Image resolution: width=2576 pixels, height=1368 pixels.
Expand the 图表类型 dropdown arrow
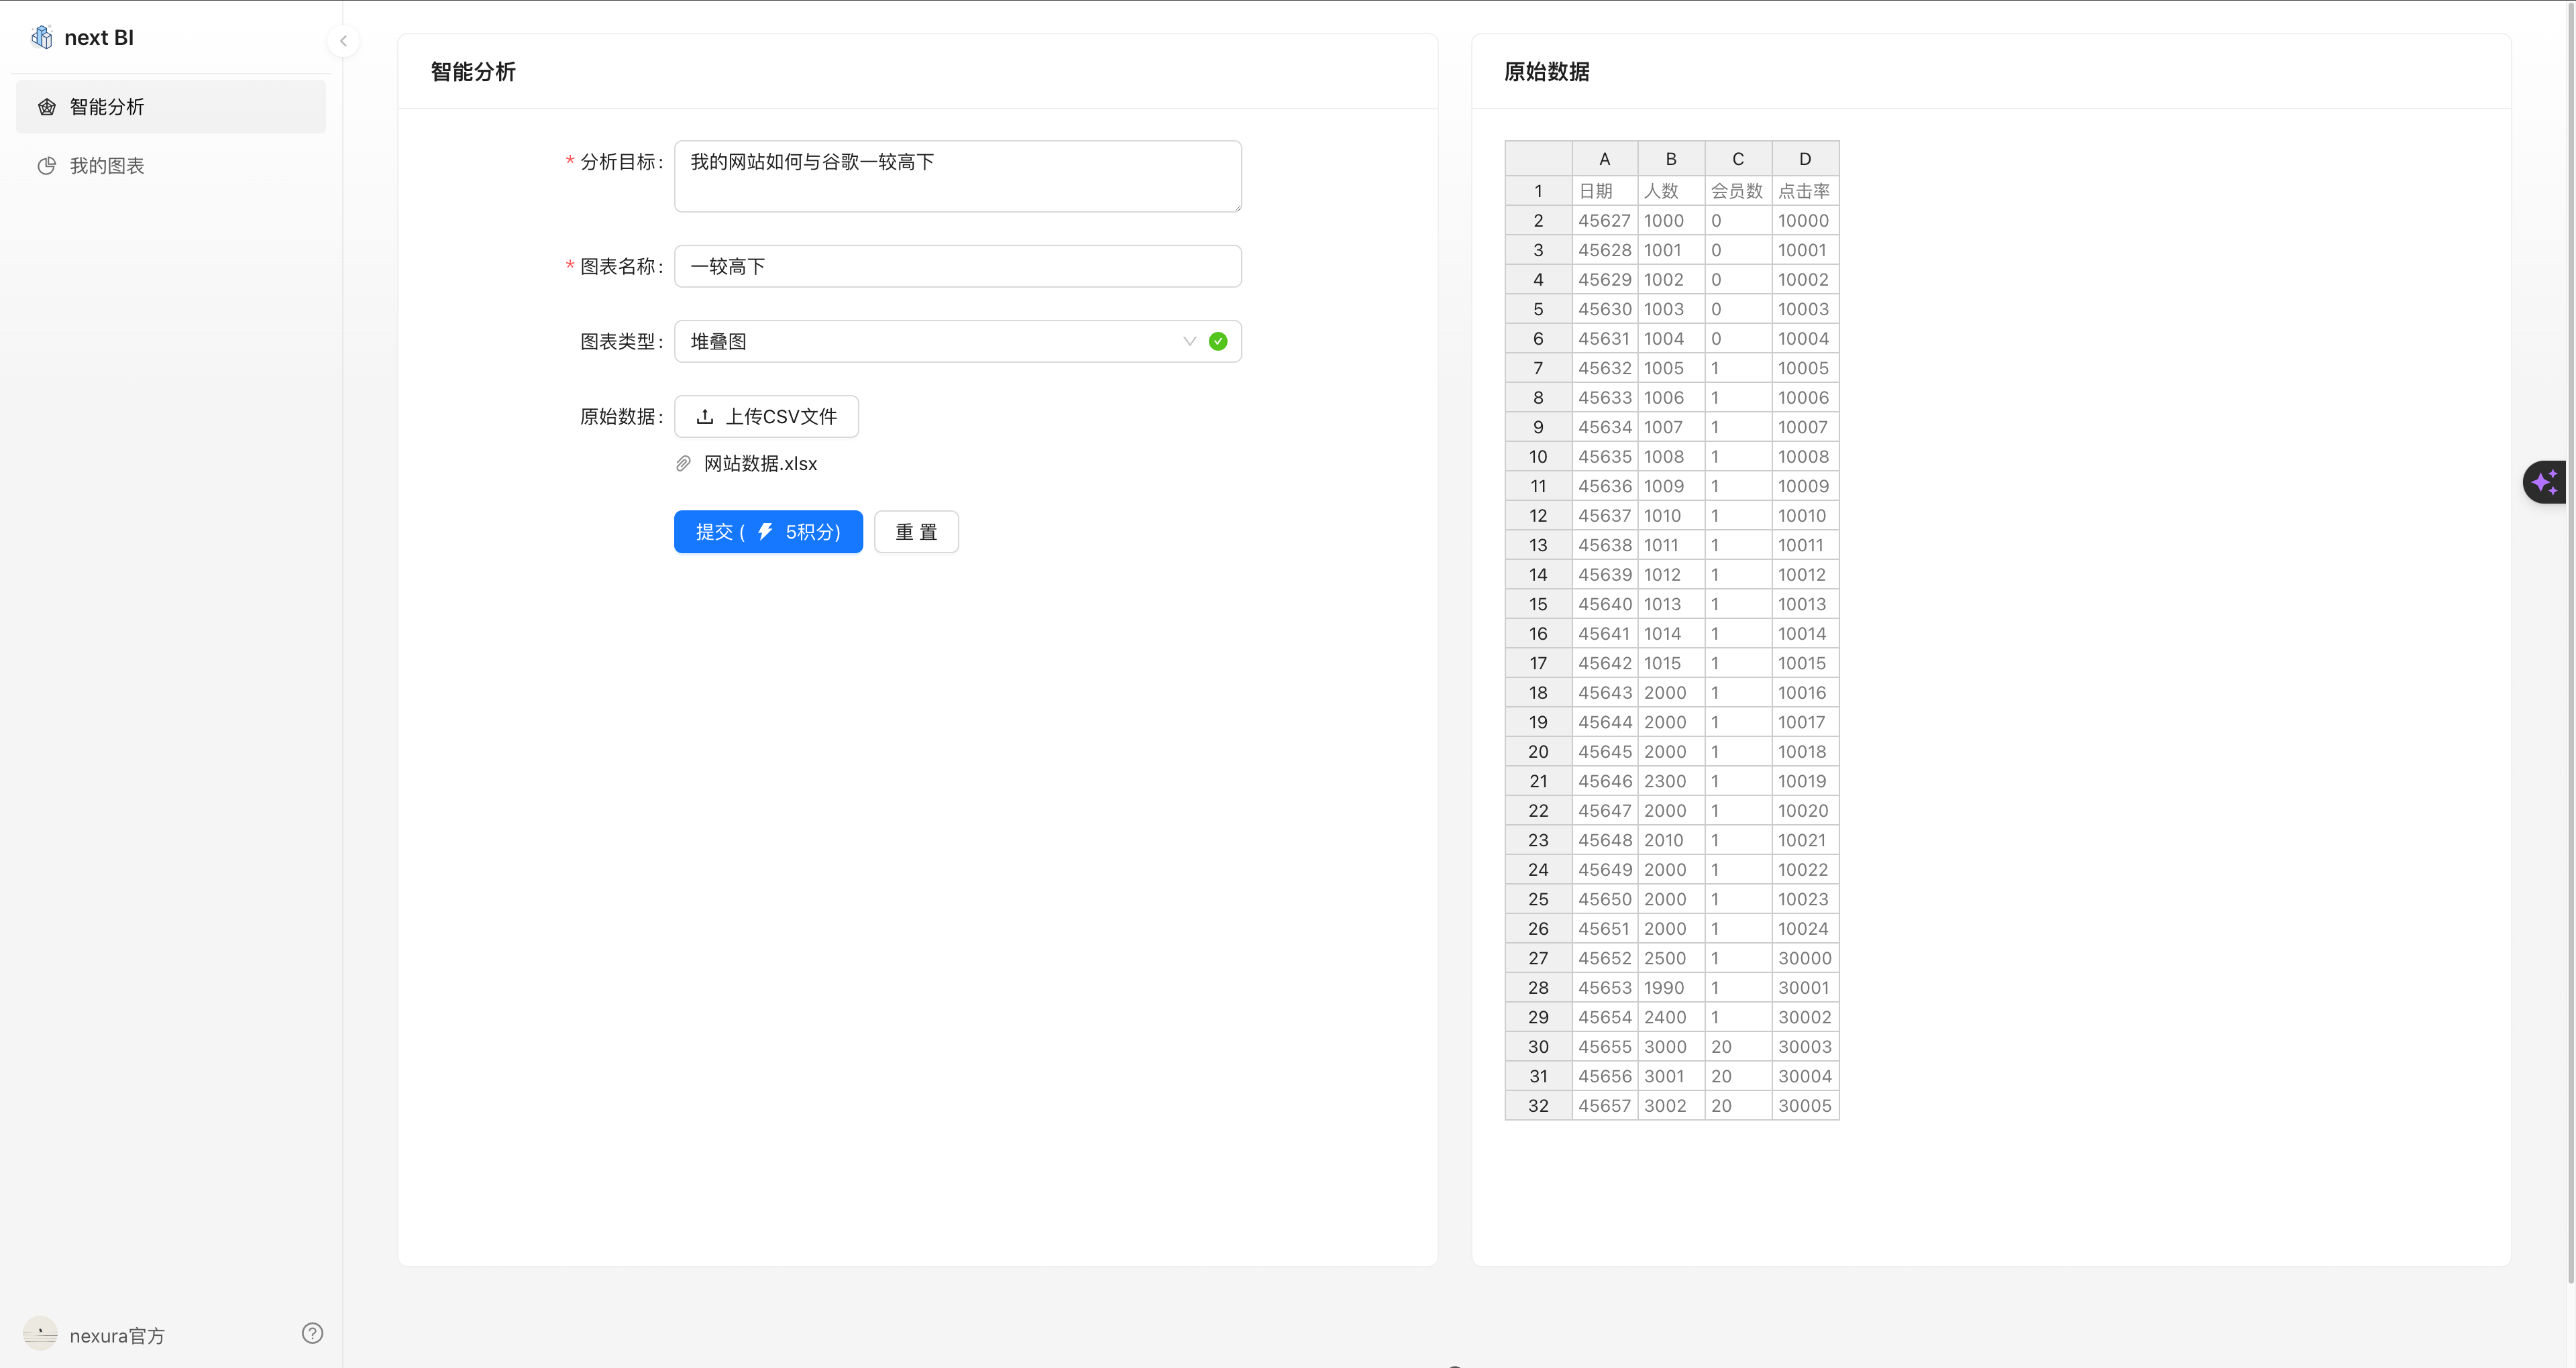1189,342
